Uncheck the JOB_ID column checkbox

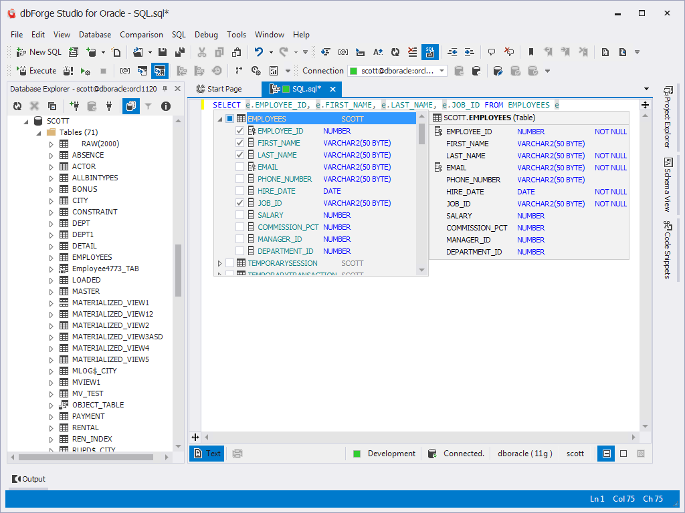[x=239, y=203]
